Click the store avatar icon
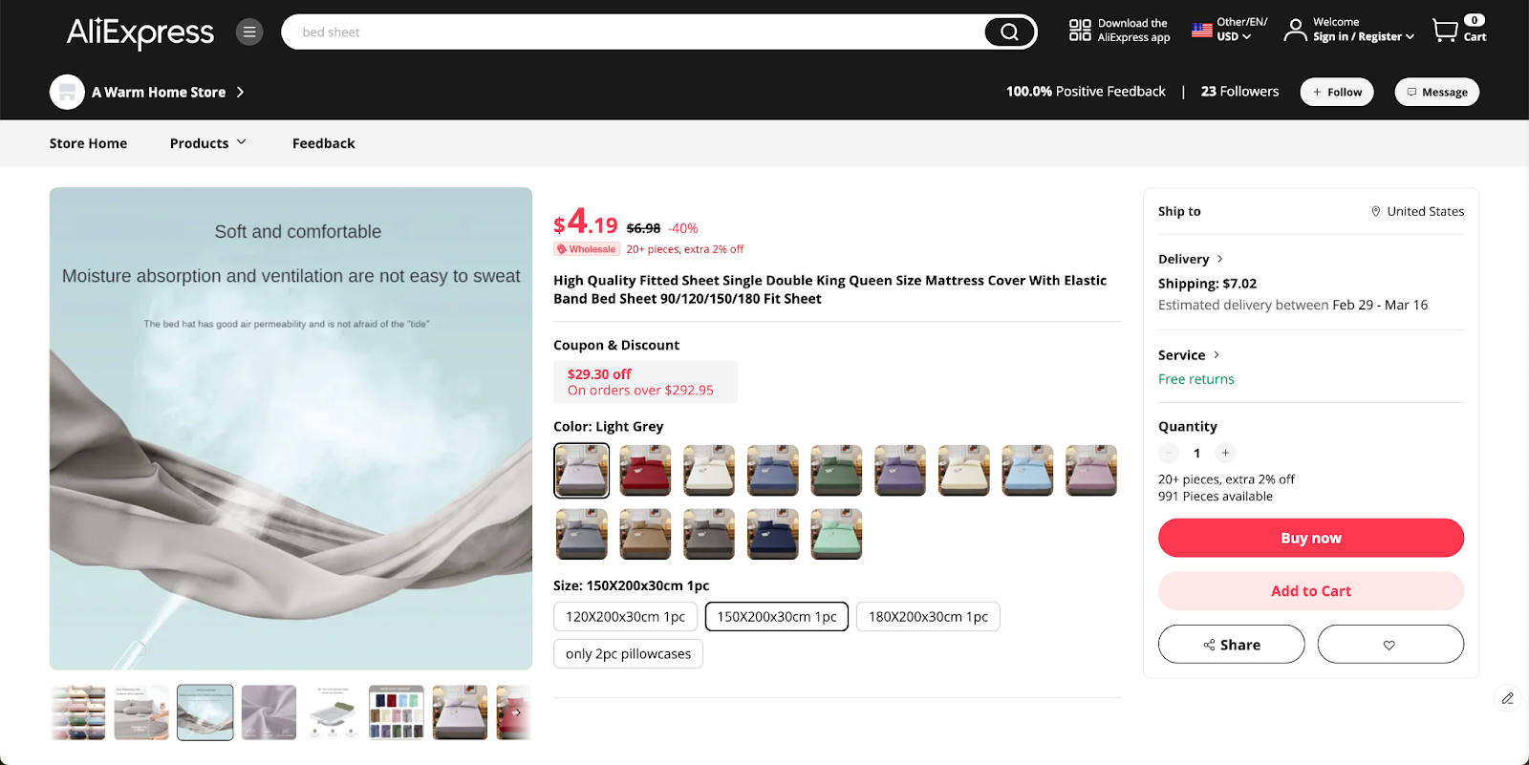This screenshot has height=765, width=1529. coord(67,92)
